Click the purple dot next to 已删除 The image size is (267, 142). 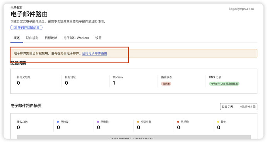tap(98, 122)
